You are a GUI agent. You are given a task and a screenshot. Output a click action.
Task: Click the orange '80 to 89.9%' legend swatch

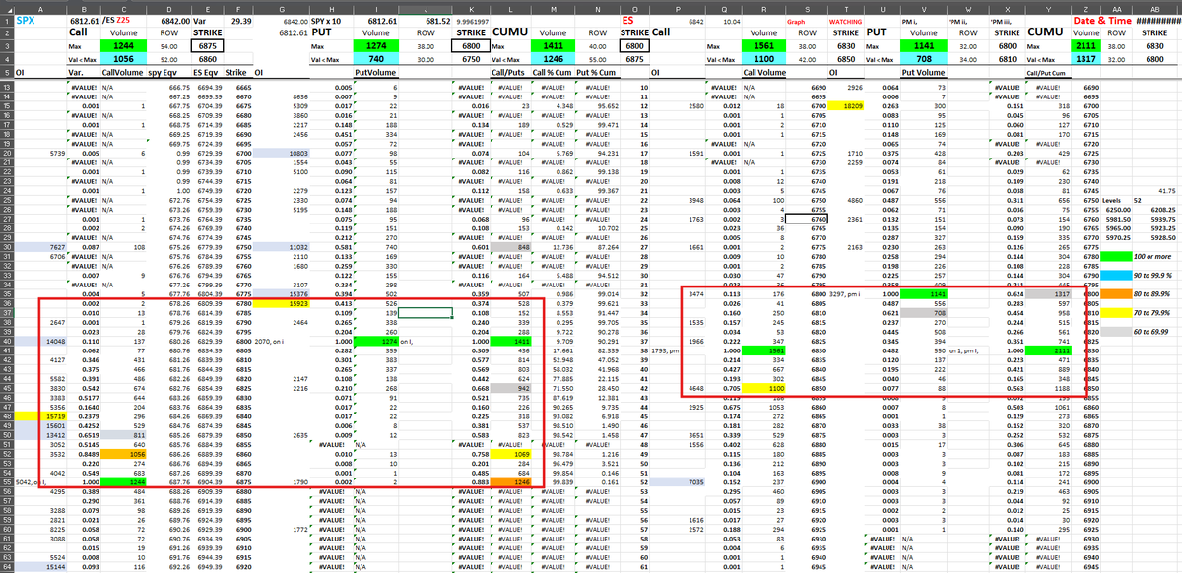(1117, 293)
